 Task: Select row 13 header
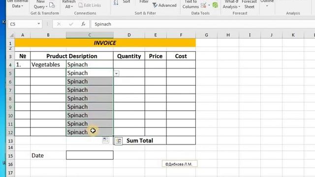click(x=10, y=141)
